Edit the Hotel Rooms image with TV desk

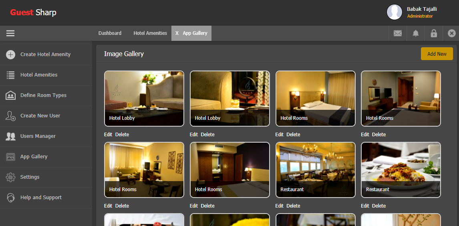(365, 135)
